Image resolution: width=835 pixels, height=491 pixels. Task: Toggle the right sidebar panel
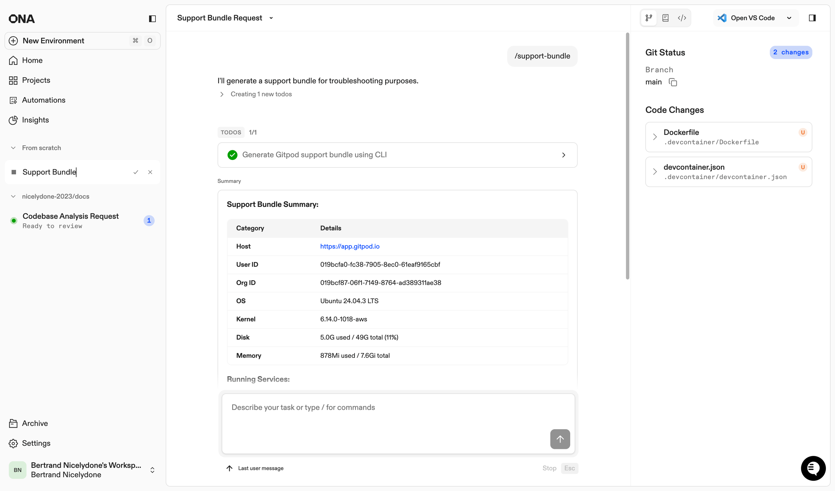pos(812,18)
